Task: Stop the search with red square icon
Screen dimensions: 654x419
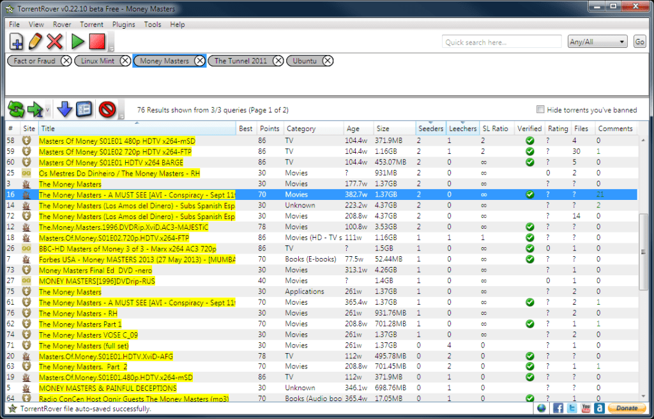Action: click(x=96, y=42)
